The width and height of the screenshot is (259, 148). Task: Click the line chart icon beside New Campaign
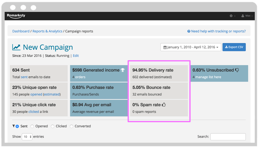point(16,47)
